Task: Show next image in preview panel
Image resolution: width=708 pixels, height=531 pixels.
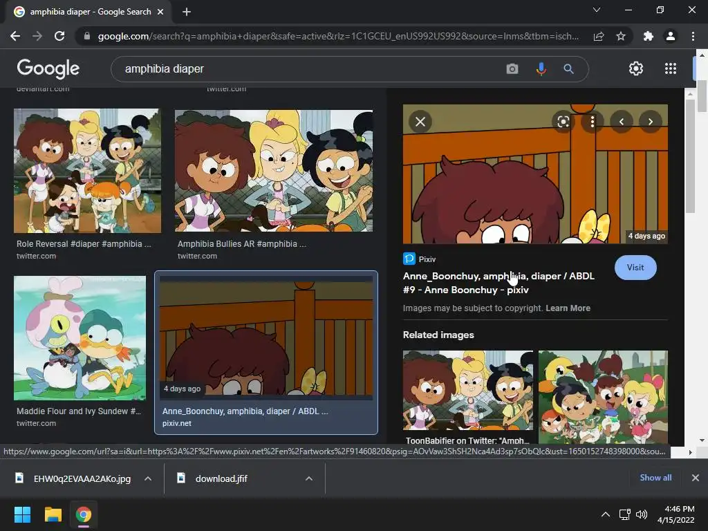Action: pyautogui.click(x=650, y=122)
